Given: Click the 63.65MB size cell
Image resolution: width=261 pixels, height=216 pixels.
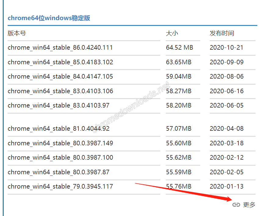Looking at the screenshot, I should (179, 62).
